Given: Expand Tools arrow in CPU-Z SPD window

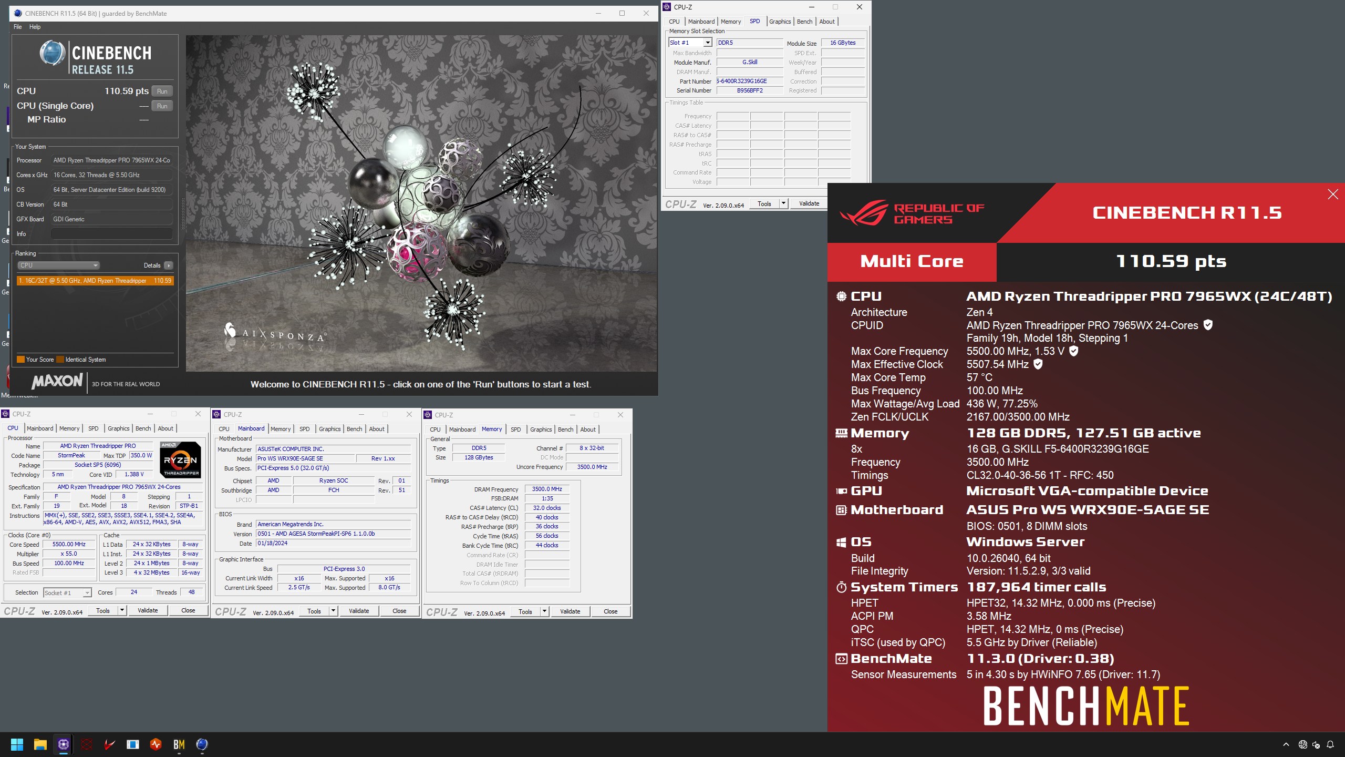Looking at the screenshot, I should tap(783, 203).
